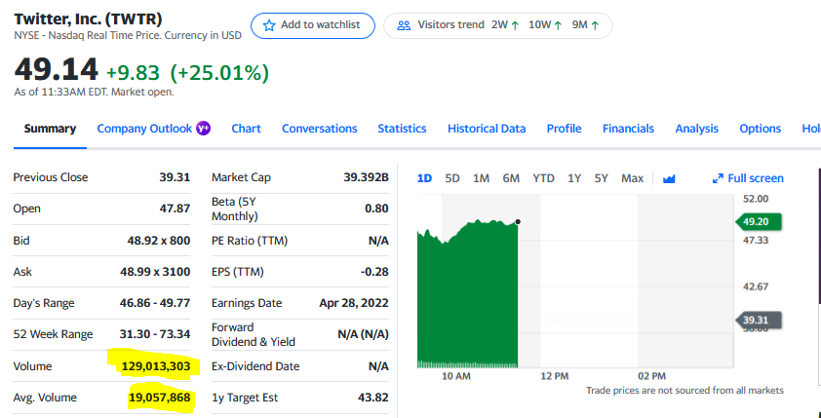This screenshot has height=418, width=821.
Task: Click the 52 Week Range value 31.30 - 73.34
Action: click(155, 334)
